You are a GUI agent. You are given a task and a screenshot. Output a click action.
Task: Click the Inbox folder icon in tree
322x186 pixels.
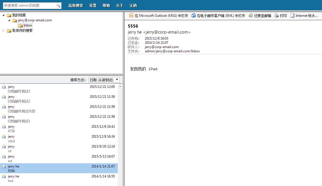point(20,26)
